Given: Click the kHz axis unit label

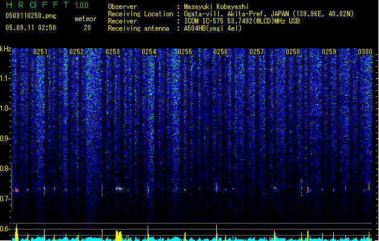Looking at the screenshot, I should pyautogui.click(x=5, y=49).
